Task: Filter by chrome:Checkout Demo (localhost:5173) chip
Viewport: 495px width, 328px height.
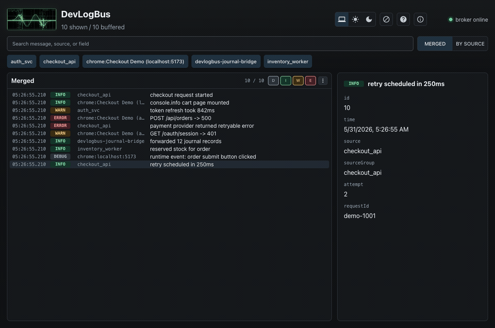Action: pos(135,62)
